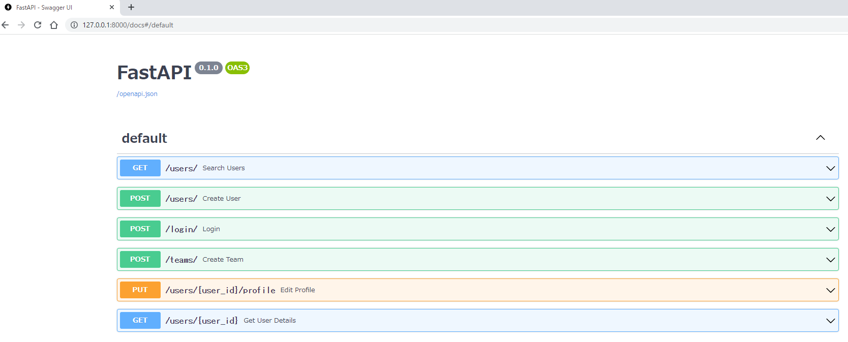Expand GET /users/ Search Users chevron

pyautogui.click(x=831, y=168)
